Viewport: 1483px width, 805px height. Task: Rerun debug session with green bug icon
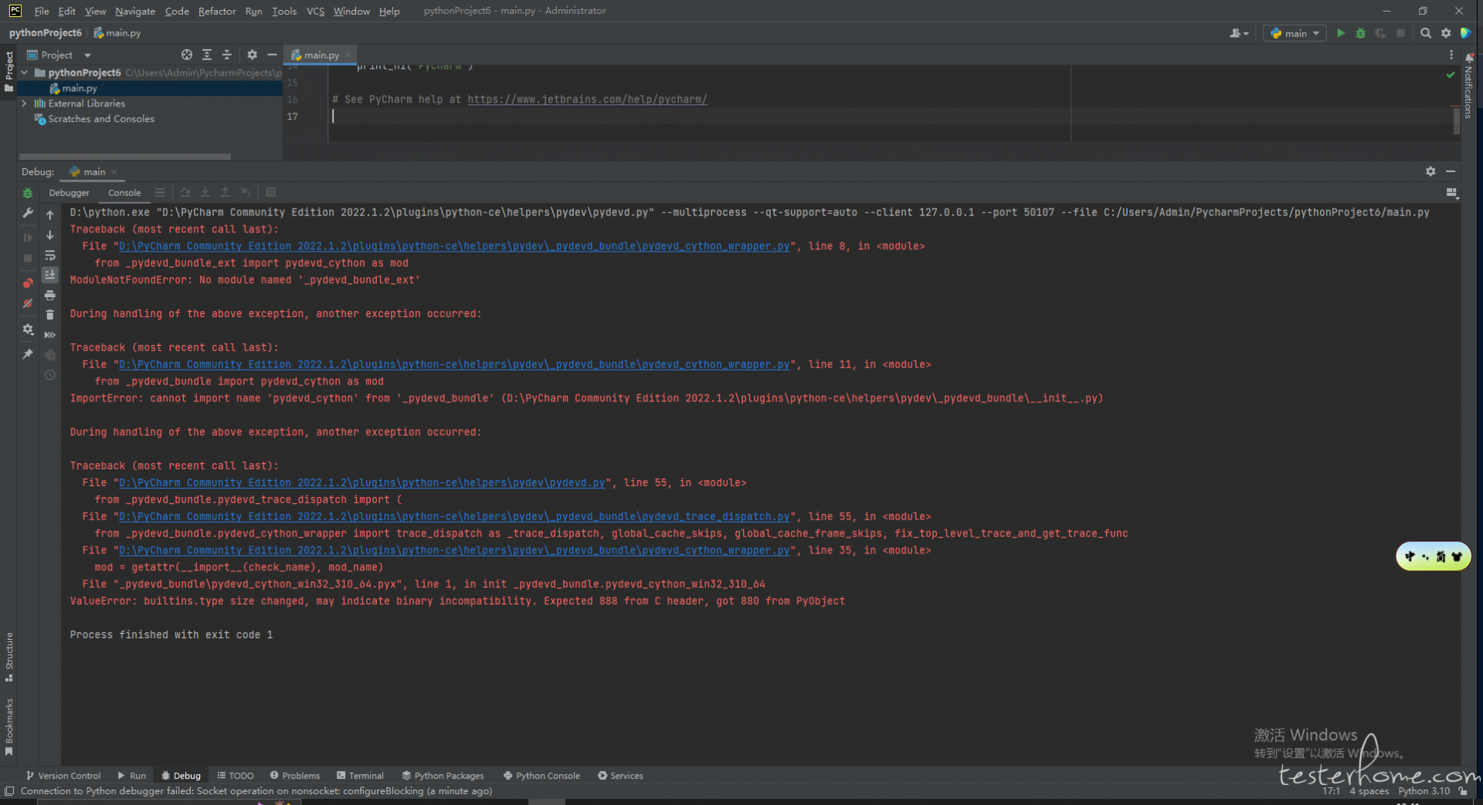click(28, 193)
